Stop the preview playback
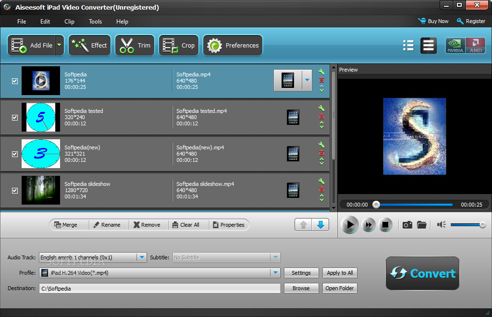The height and width of the screenshot is (317, 492). point(385,225)
